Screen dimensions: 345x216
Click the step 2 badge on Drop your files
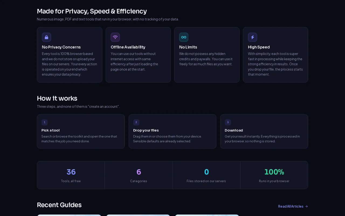point(136,122)
